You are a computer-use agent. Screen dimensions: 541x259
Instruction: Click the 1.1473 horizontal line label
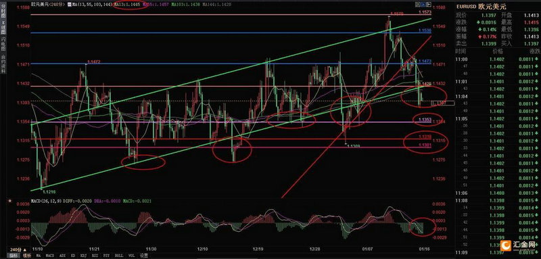425,61
